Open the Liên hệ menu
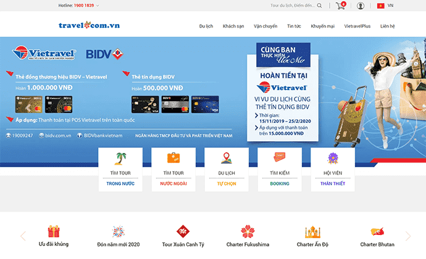Viewport: 426px width, 259px height. [x=388, y=26]
